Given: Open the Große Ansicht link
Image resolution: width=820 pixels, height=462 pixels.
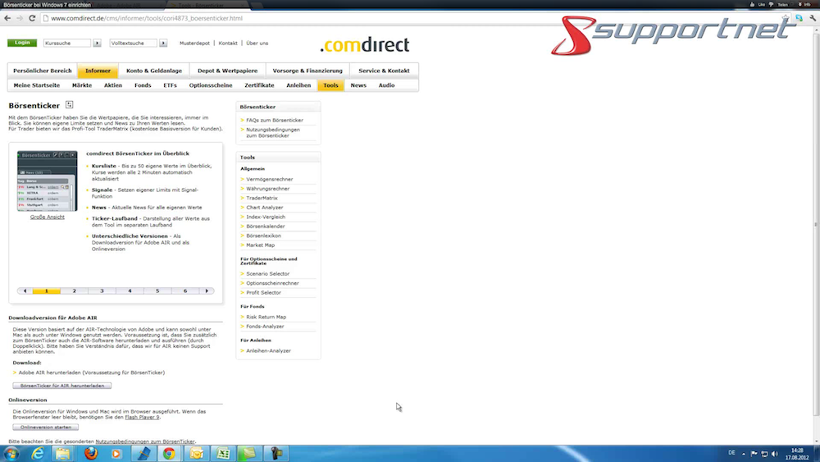Looking at the screenshot, I should (x=47, y=217).
